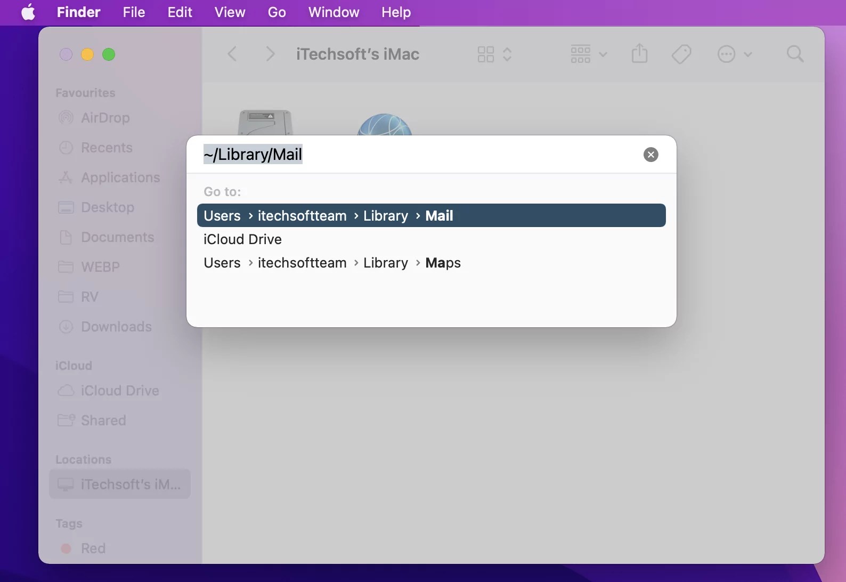Click the RV folder icon

pyautogui.click(x=66, y=297)
